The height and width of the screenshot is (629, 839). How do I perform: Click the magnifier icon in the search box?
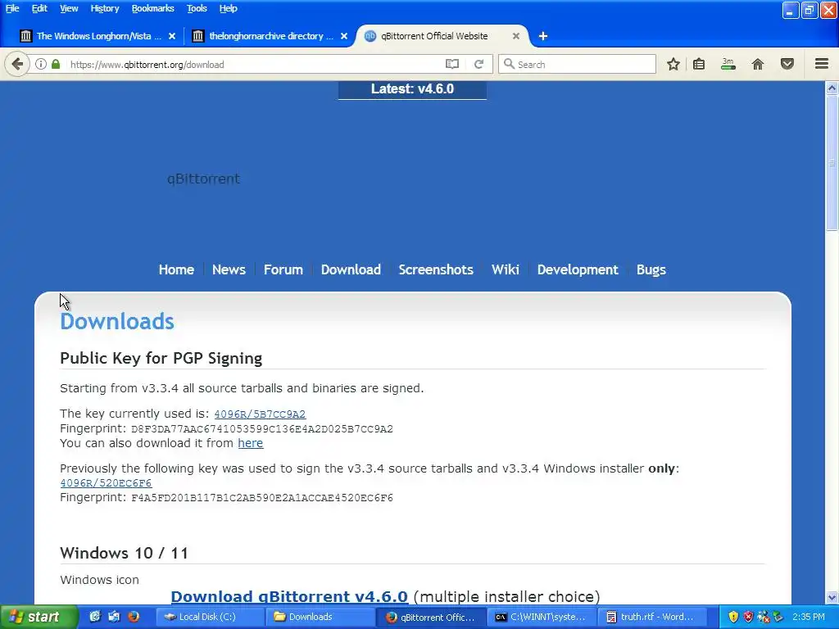[x=509, y=64]
